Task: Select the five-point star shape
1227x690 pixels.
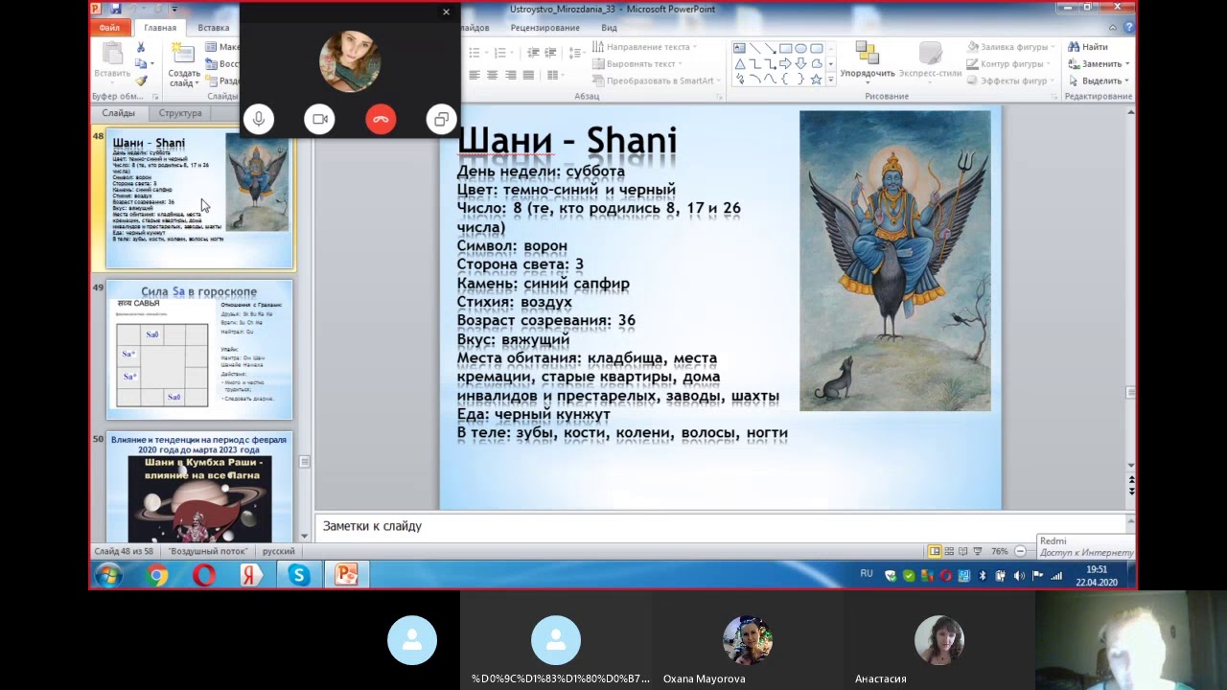Action: point(816,80)
